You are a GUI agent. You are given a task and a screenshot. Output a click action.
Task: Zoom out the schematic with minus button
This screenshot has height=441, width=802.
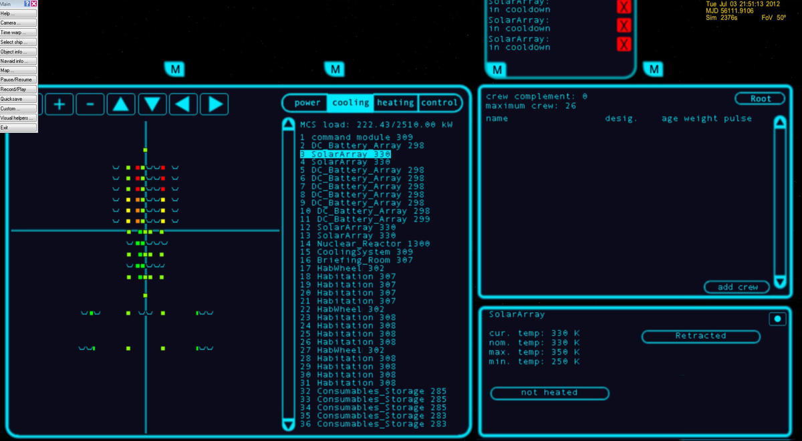pos(90,104)
